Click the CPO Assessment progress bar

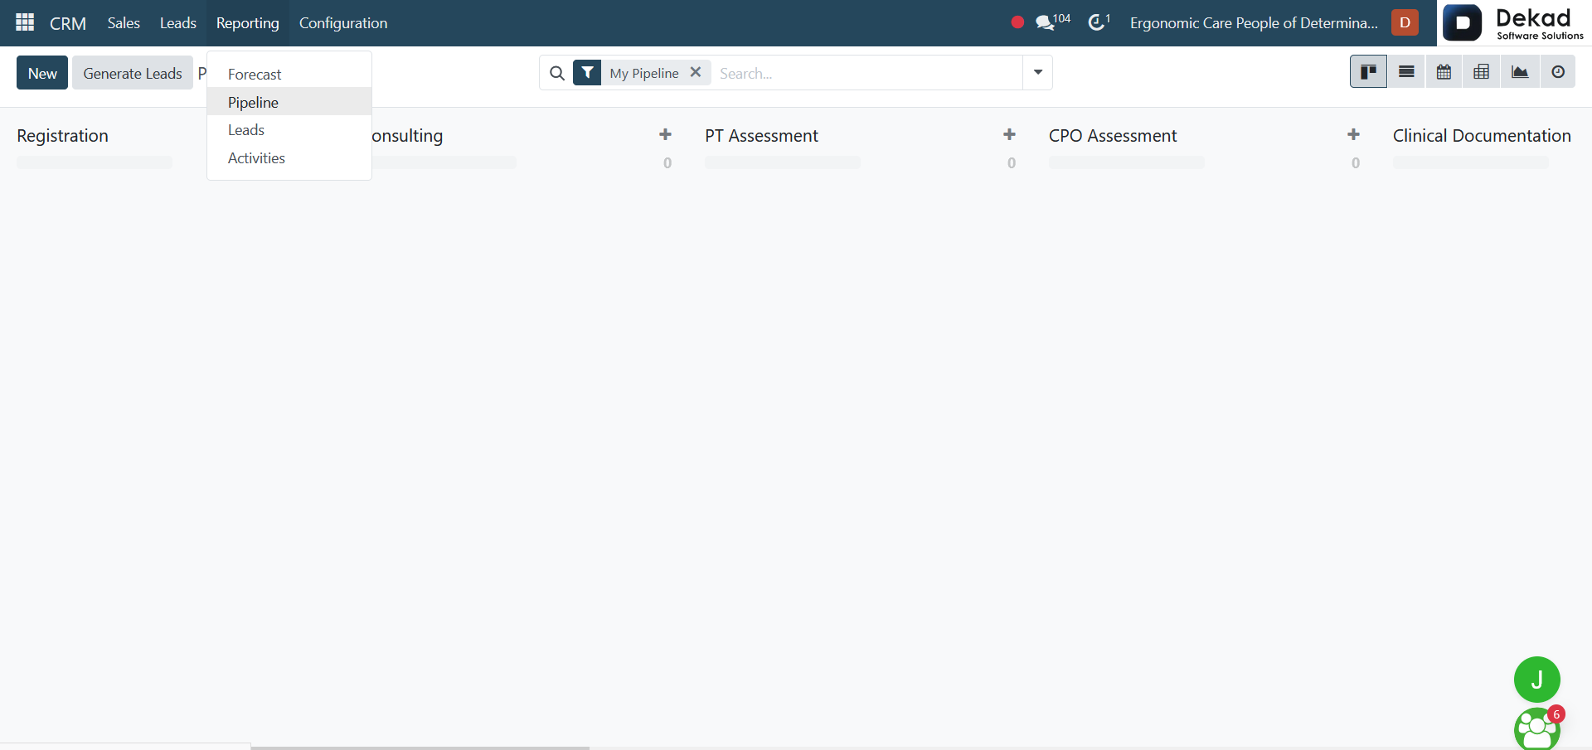point(1127,162)
